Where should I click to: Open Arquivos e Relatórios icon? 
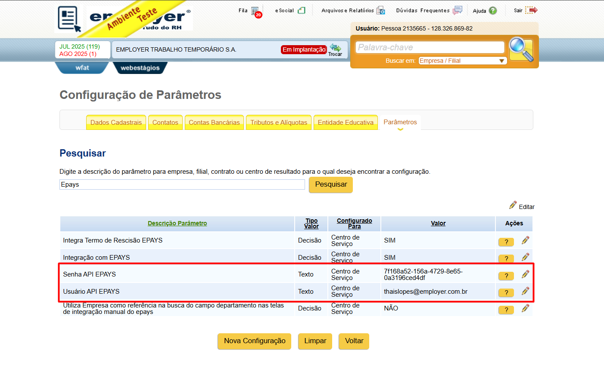(380, 10)
